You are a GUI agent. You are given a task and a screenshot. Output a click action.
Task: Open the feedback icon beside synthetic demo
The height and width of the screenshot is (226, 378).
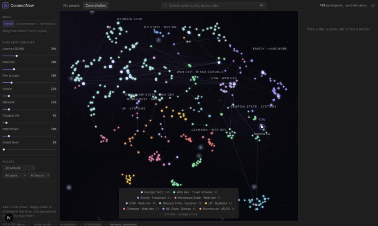373,5
